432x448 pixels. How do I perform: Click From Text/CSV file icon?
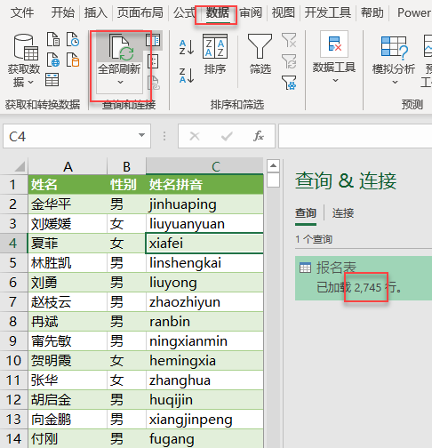(53, 39)
